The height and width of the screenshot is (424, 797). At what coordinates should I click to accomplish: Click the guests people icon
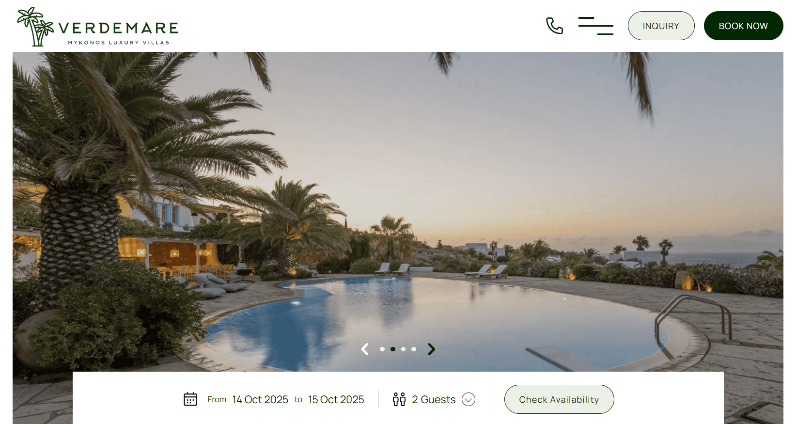point(399,399)
